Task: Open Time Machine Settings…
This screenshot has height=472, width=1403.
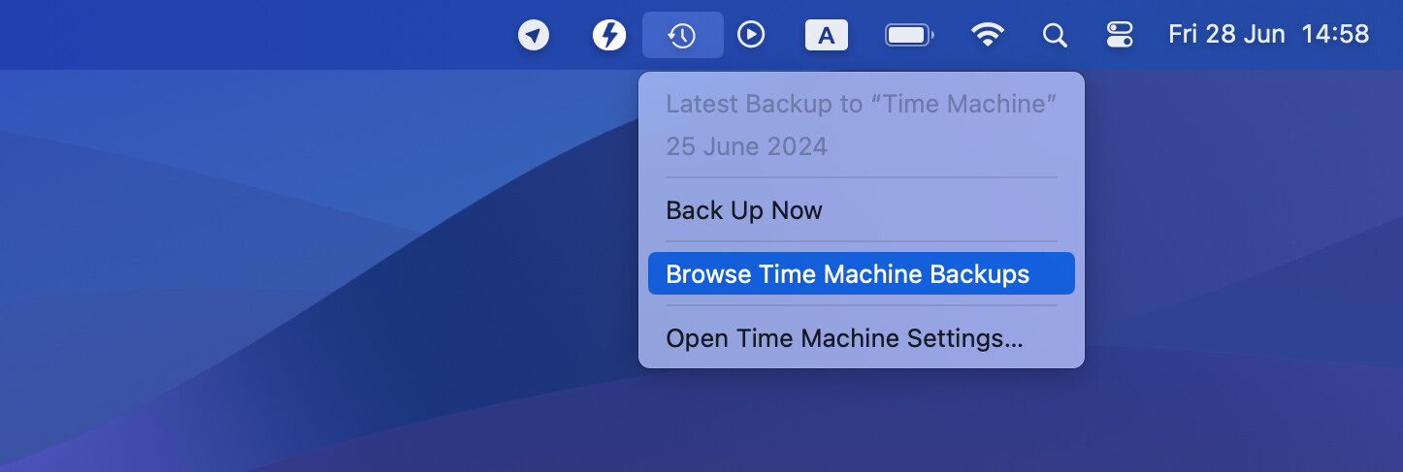Action: (862, 338)
